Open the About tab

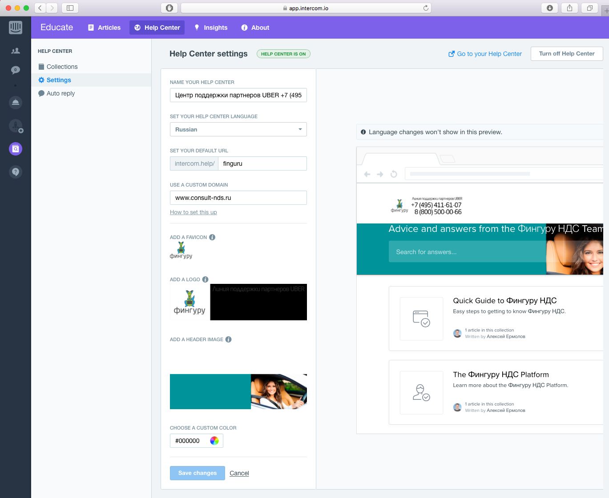tap(255, 28)
